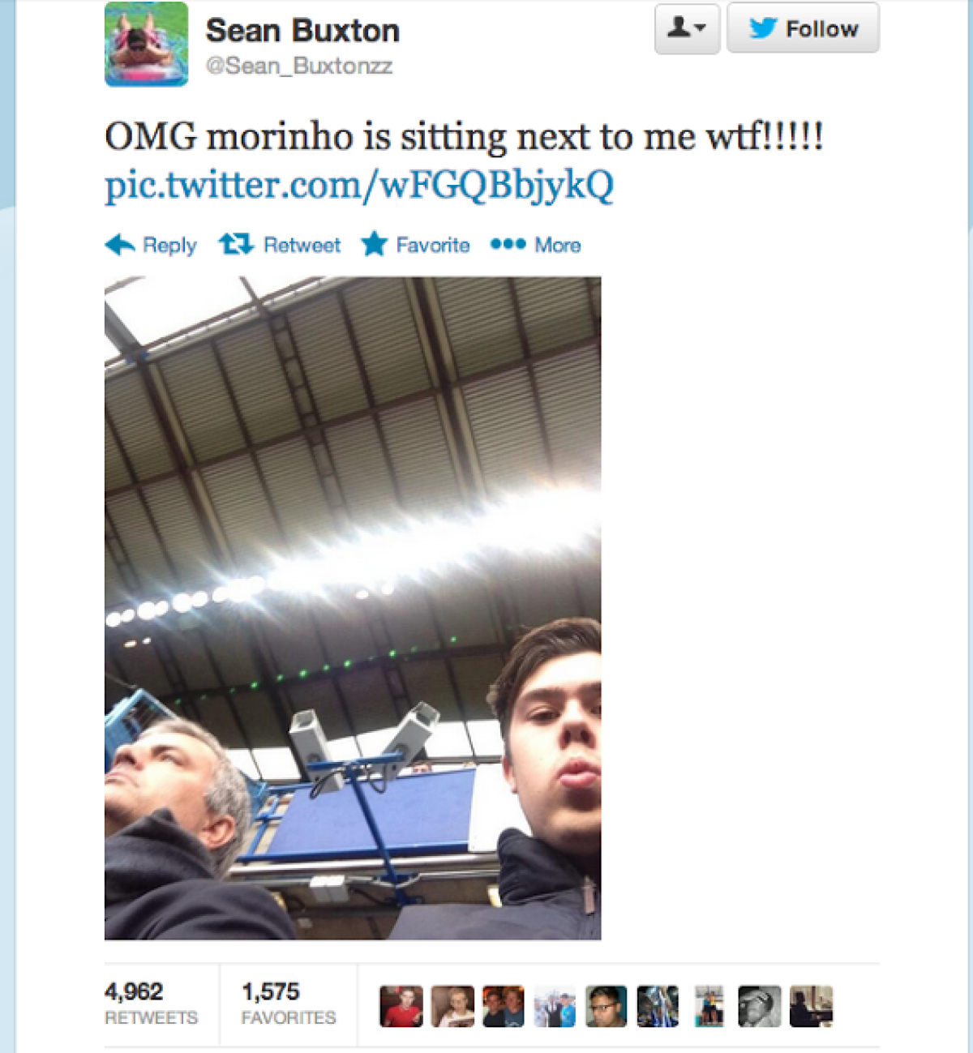Viewport: 973px width, 1053px height.
Task: View the 1,575 favorites list
Action: (x=289, y=1004)
